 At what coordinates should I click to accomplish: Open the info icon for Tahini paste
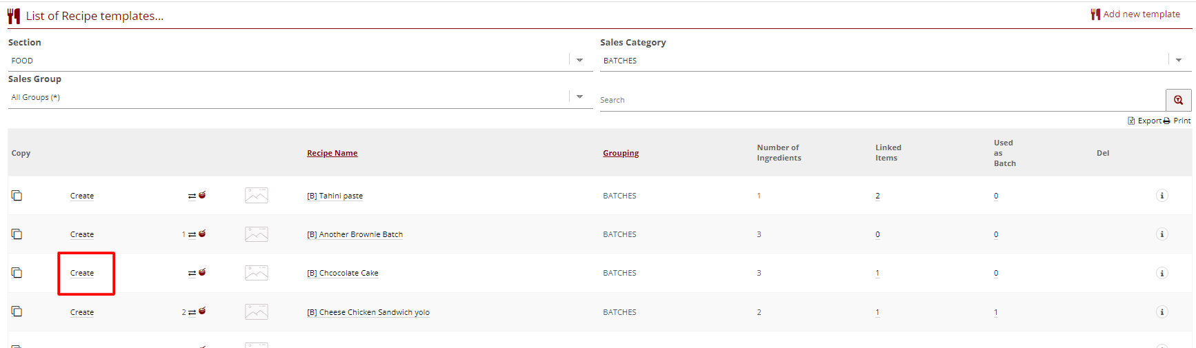tap(1162, 196)
